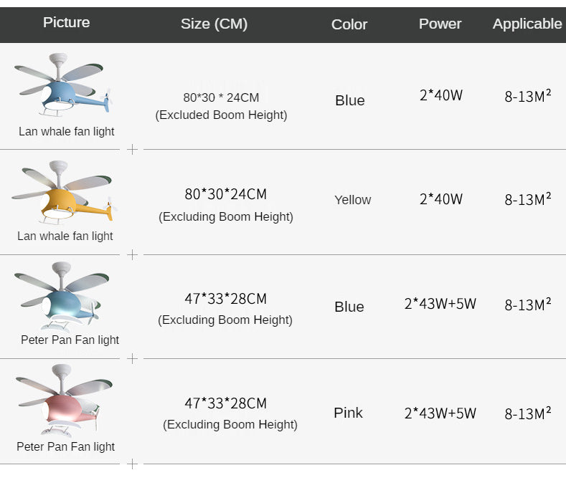This screenshot has height=503, width=566.
Task: Click the plus marker below the pink row
Action: point(132,464)
